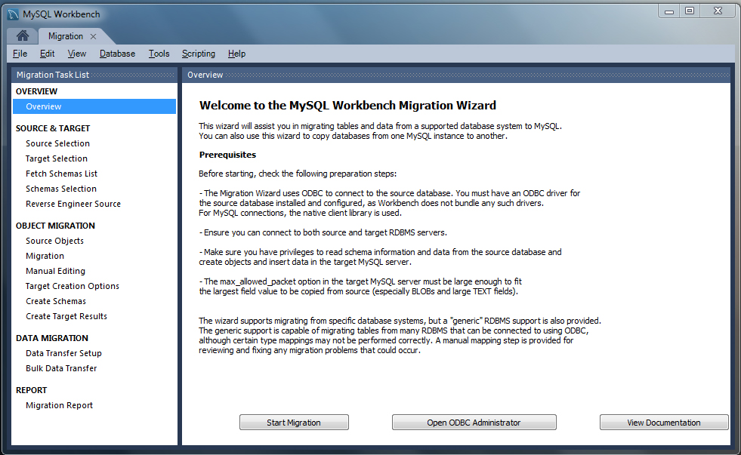The image size is (741, 455).
Task: Select the Migration Report step
Action: click(x=59, y=405)
